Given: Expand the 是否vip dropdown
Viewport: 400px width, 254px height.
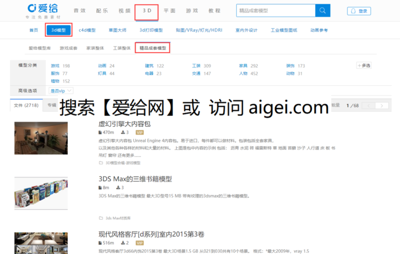Looking at the screenshot, I should coord(60,91).
